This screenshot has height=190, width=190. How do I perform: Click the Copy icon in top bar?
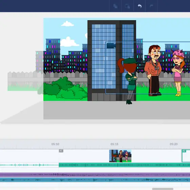tap(115, 6)
